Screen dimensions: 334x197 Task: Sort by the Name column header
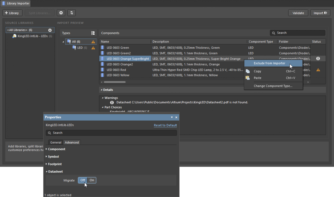pos(125,42)
